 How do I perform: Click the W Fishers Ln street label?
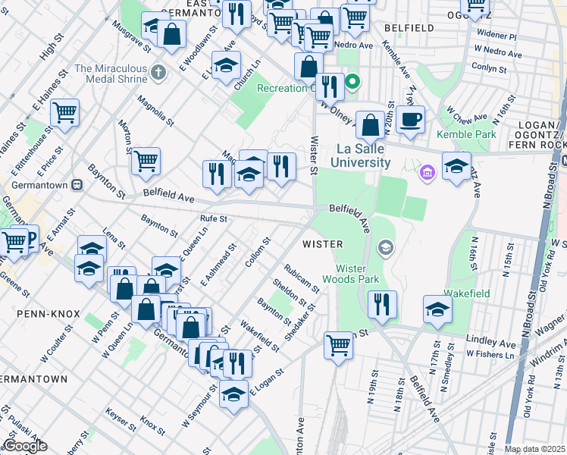point(490,354)
